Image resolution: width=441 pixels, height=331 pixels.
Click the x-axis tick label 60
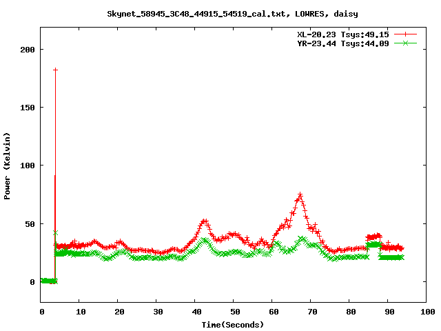pos(274,312)
